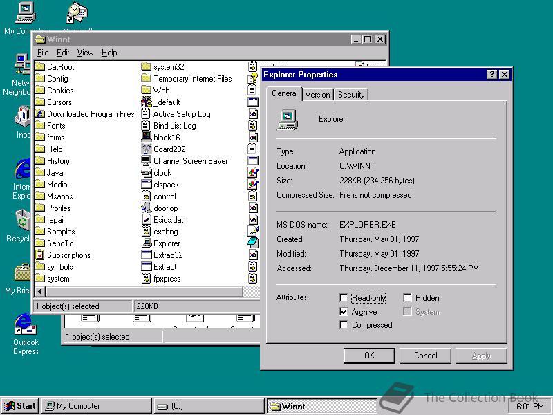
Task: Select the General tab
Action: (x=284, y=93)
